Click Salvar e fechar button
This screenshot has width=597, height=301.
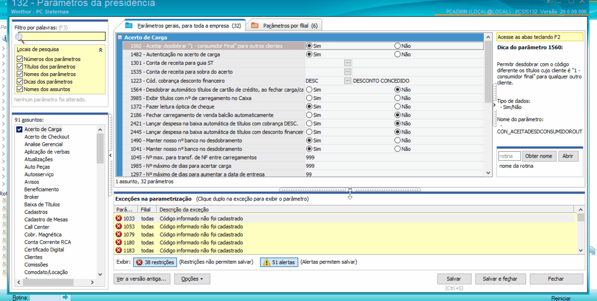(x=500, y=279)
